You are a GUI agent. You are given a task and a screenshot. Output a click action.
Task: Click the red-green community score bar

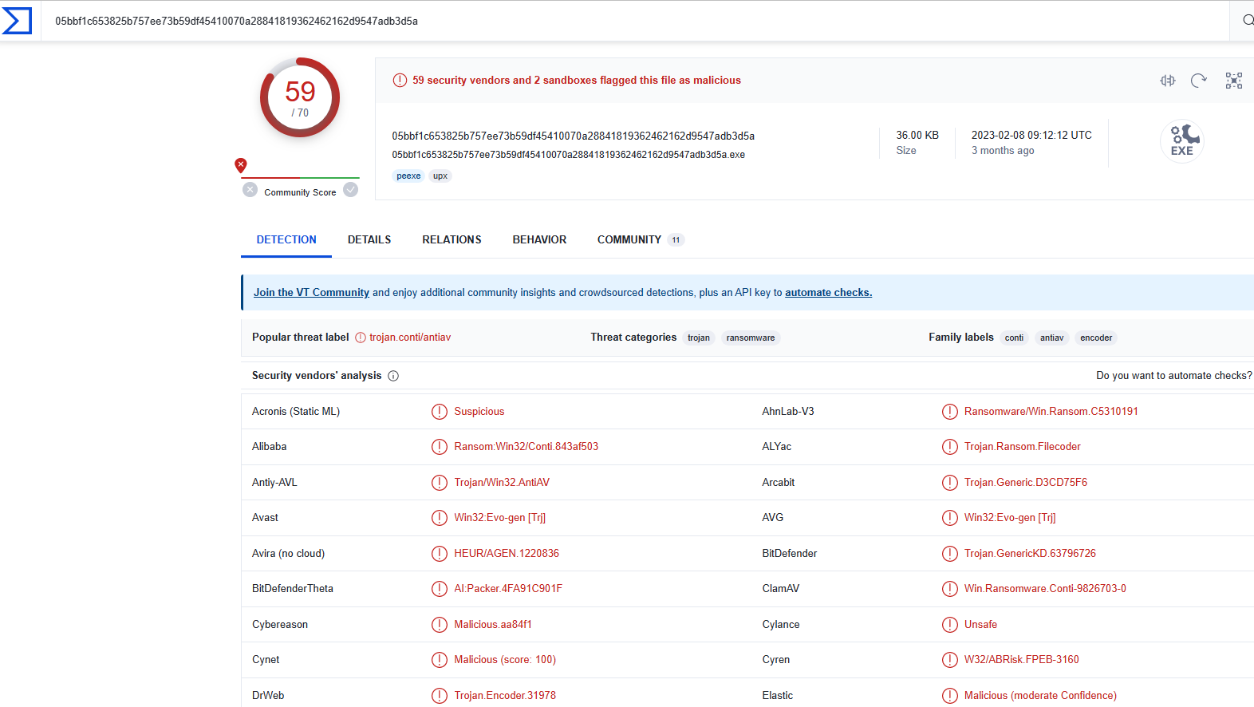coord(300,178)
